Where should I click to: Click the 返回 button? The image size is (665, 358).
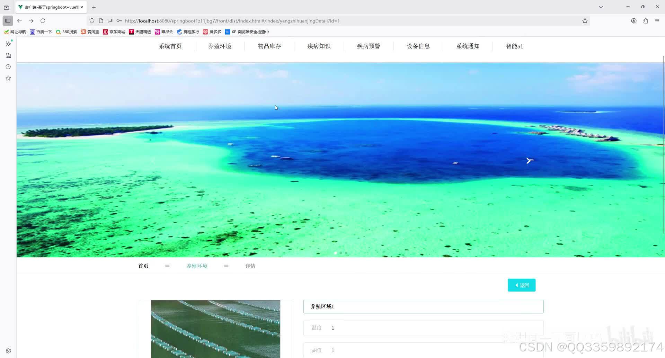521,285
